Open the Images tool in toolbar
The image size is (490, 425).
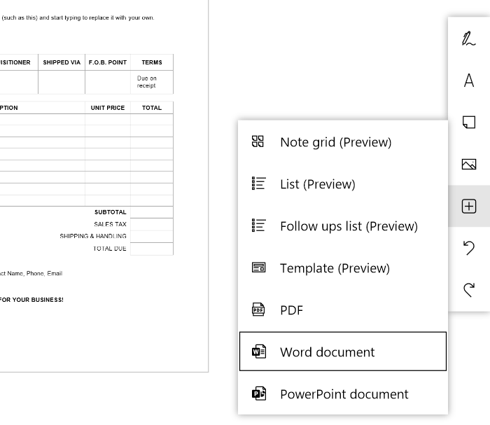pyautogui.click(x=469, y=164)
